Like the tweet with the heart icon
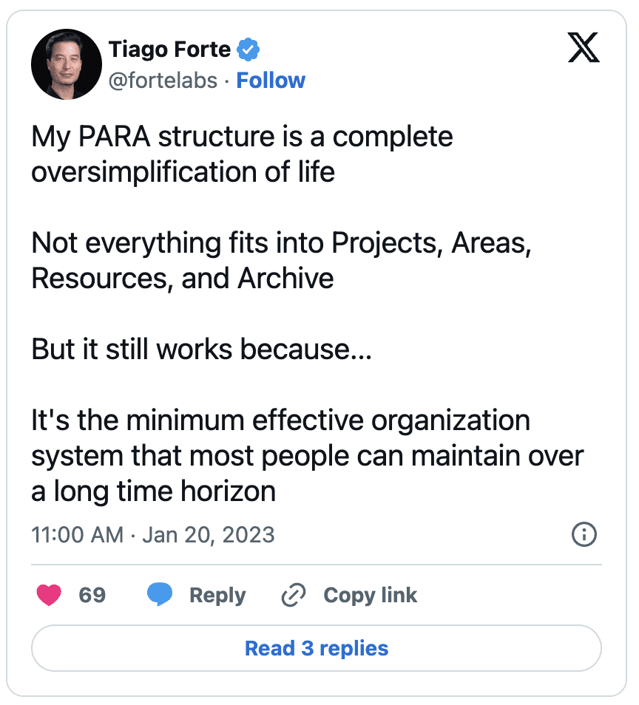639x705 pixels. click(x=49, y=595)
